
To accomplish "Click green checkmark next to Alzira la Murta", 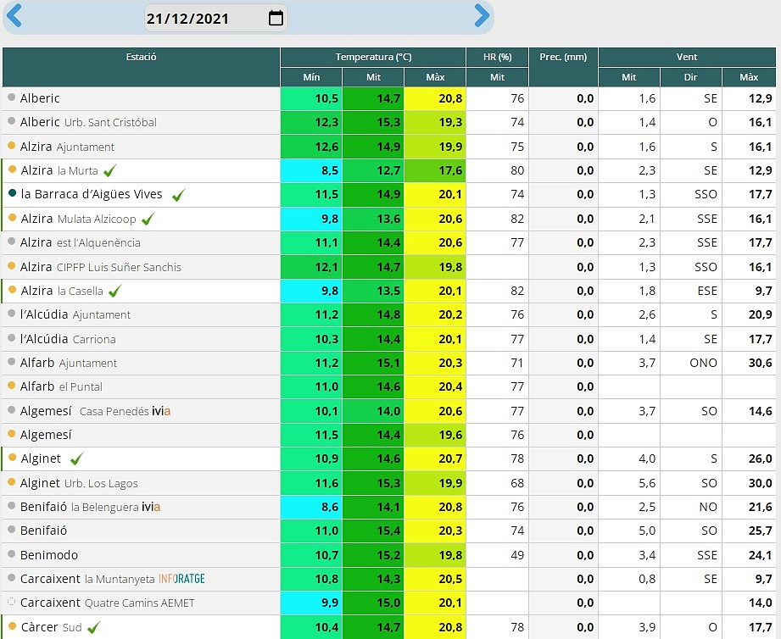I will (x=110, y=170).
